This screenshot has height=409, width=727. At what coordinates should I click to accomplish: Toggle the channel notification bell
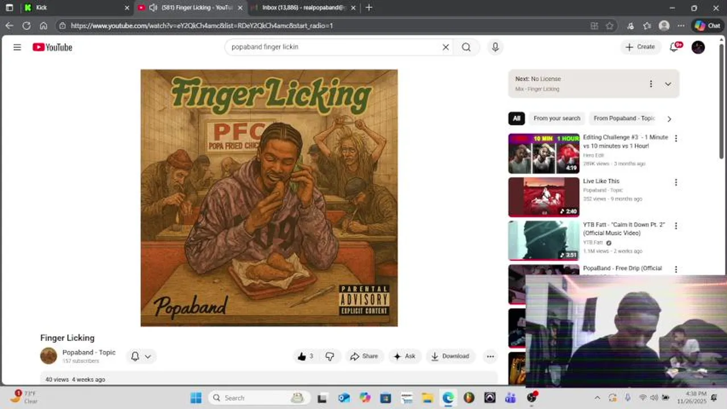point(135,356)
